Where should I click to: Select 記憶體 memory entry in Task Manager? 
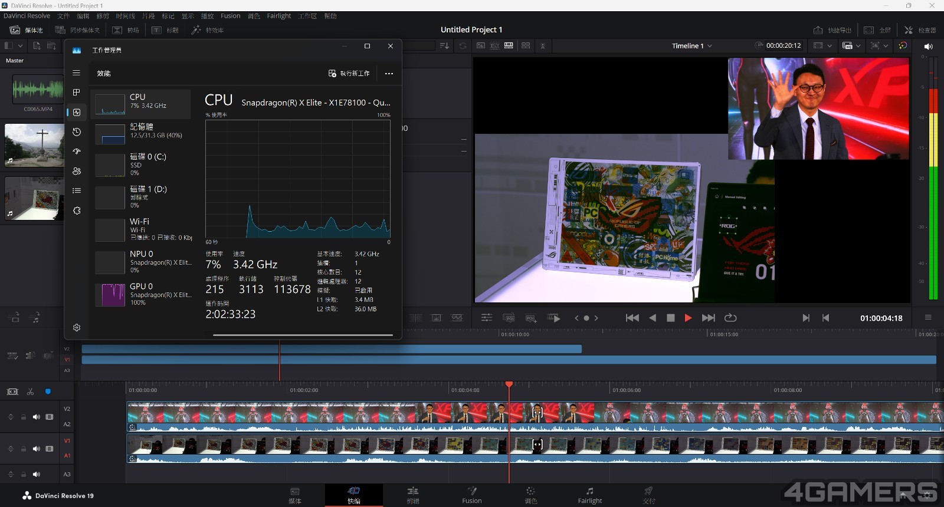(141, 134)
